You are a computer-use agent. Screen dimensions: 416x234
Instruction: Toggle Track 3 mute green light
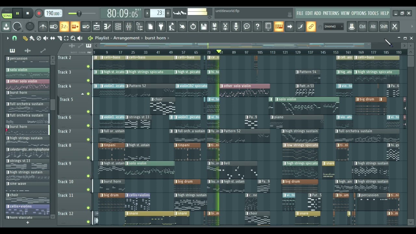(x=88, y=80)
